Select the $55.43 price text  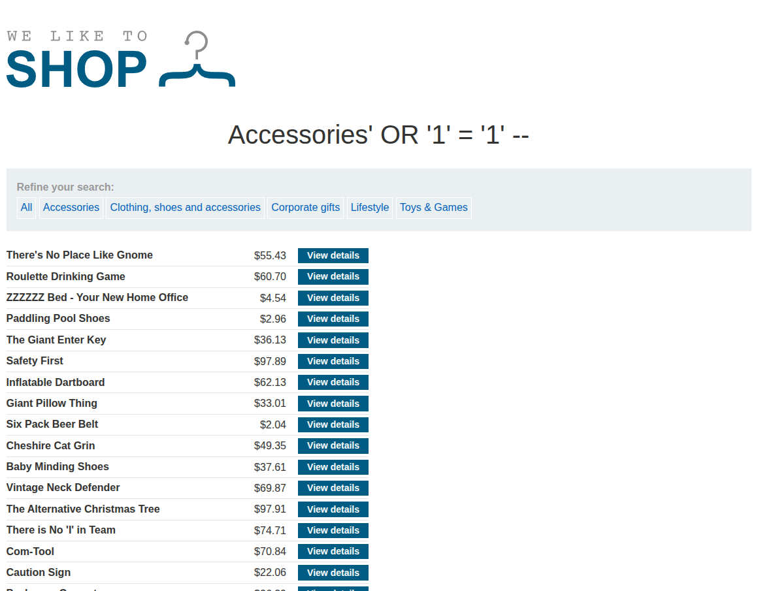(270, 255)
